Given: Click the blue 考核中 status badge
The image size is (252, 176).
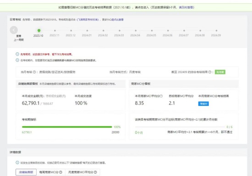Looking at the screenshot, I should point(203,104).
